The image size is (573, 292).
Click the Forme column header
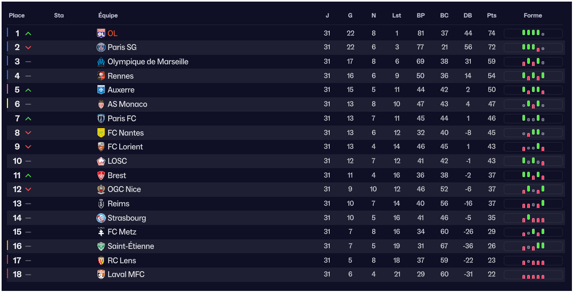(x=533, y=15)
